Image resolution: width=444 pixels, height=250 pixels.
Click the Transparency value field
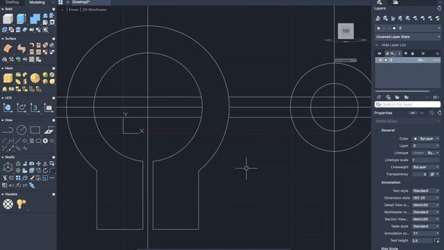point(420,174)
